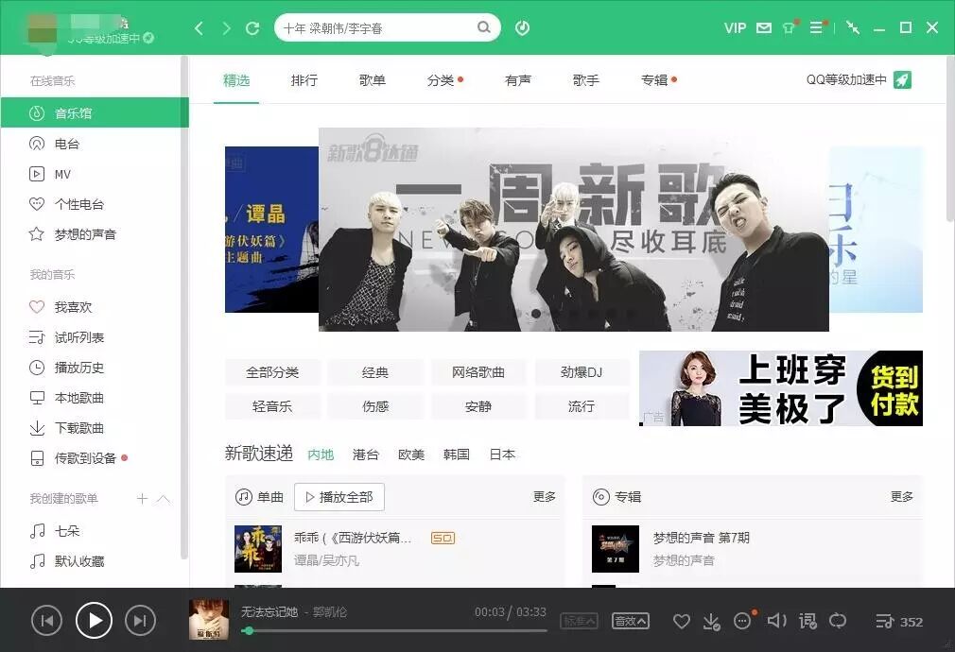This screenshot has height=652, width=955.
Task: Click the 轻音乐 category button
Action: (272, 406)
